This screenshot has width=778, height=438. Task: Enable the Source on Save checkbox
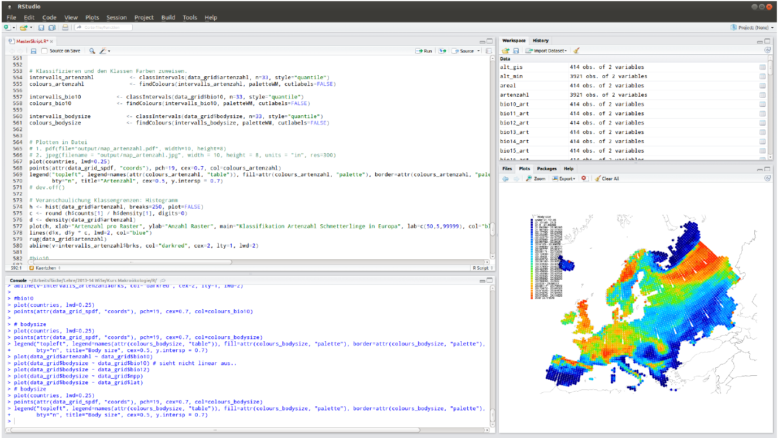click(x=45, y=51)
